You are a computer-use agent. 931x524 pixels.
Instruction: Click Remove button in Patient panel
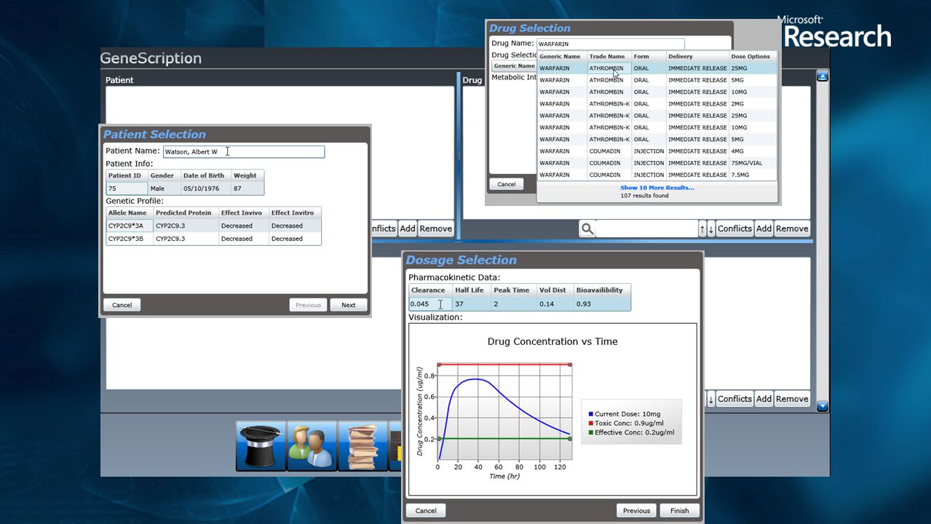pos(435,229)
